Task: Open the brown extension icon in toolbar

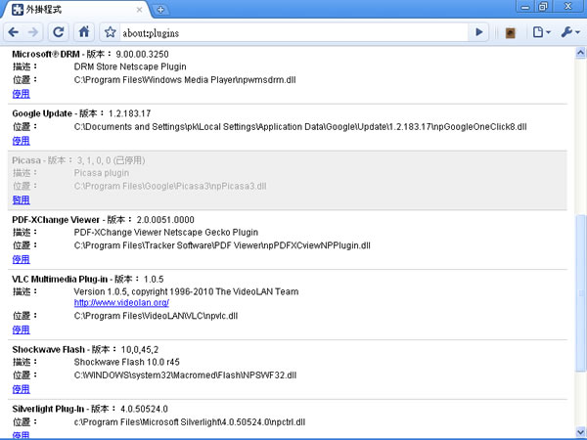Action: [510, 33]
